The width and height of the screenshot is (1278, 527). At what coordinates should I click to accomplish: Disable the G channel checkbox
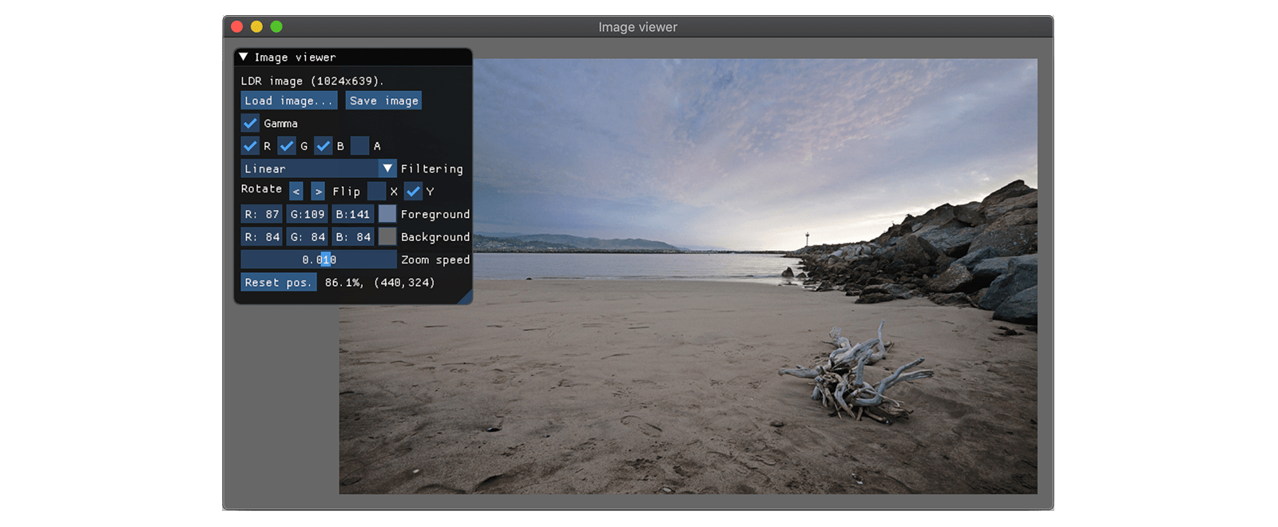(287, 145)
